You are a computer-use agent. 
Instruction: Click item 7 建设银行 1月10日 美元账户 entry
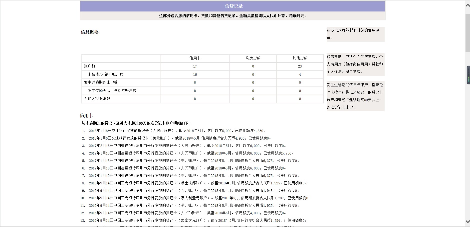pos(194,176)
